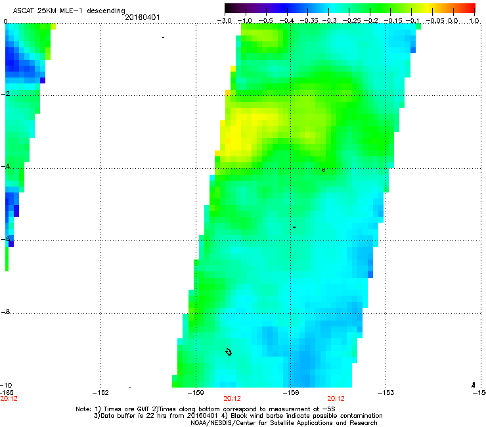Click the longitude label -159

tap(196, 393)
